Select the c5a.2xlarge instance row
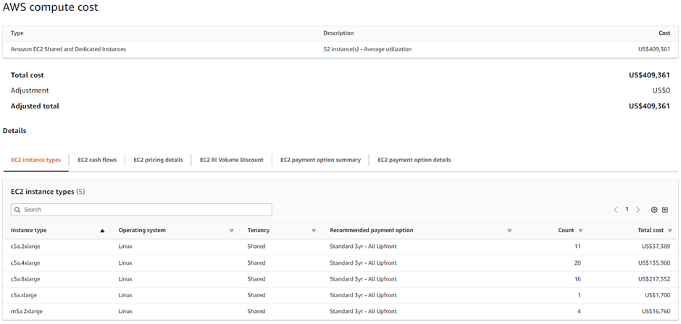This screenshot has width=681, height=324. point(340,247)
